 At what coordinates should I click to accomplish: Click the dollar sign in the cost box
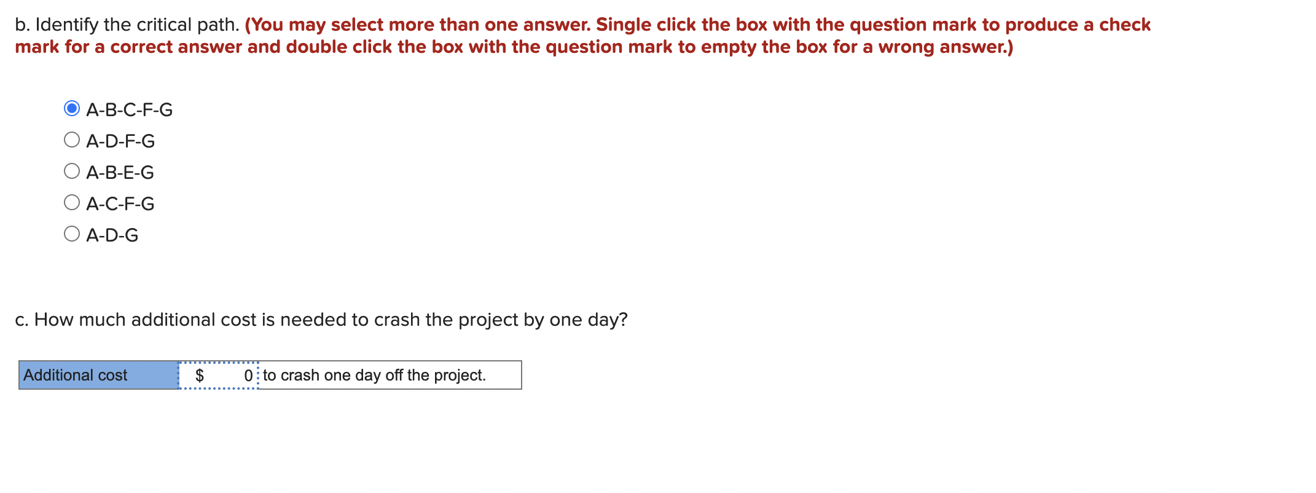tap(200, 375)
